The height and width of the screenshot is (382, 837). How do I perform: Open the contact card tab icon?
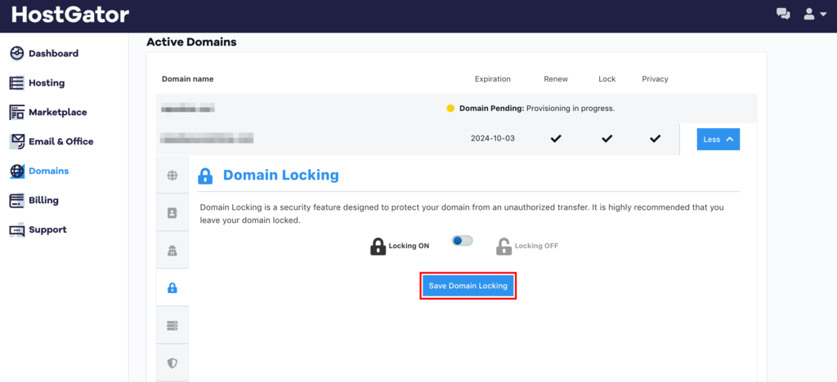172,212
